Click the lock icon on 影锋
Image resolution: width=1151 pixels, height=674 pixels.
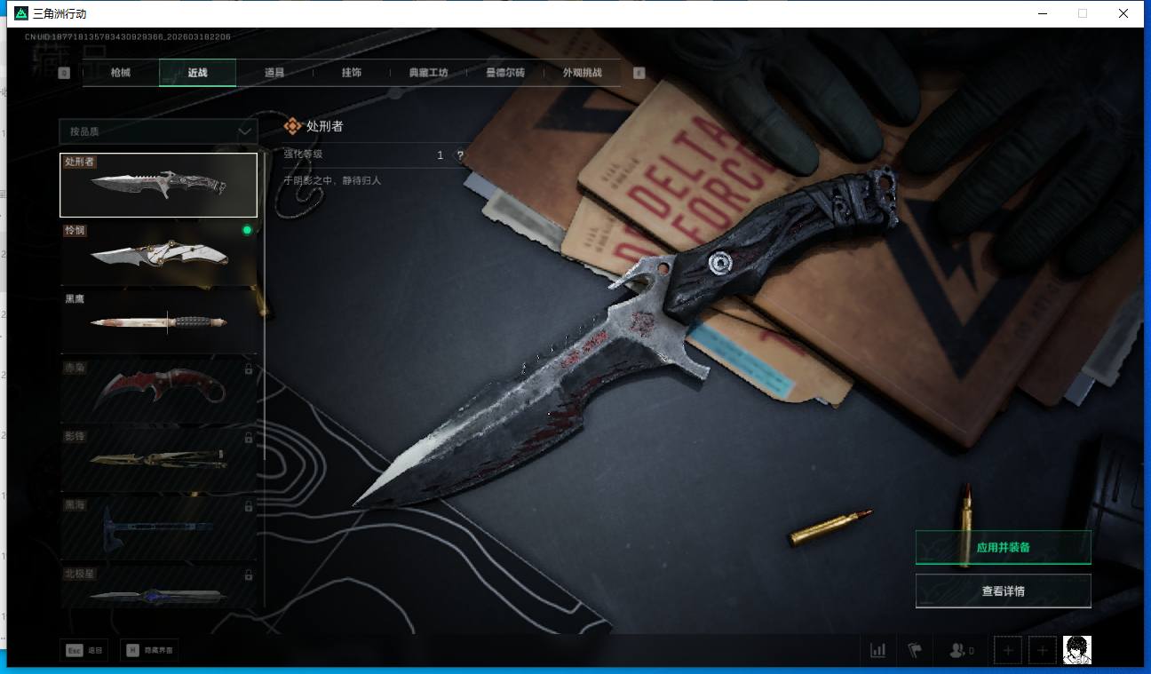(249, 437)
